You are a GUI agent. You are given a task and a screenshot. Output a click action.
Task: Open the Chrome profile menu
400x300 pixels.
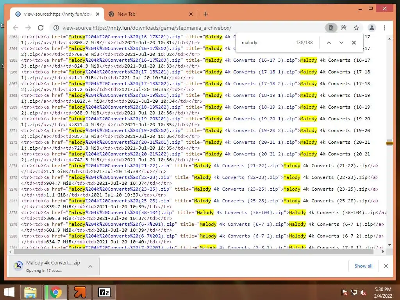click(372, 28)
